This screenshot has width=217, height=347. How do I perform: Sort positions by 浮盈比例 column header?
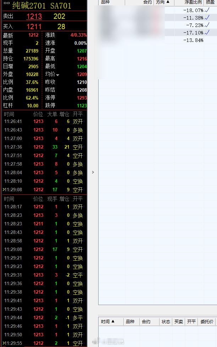coord(193,2)
